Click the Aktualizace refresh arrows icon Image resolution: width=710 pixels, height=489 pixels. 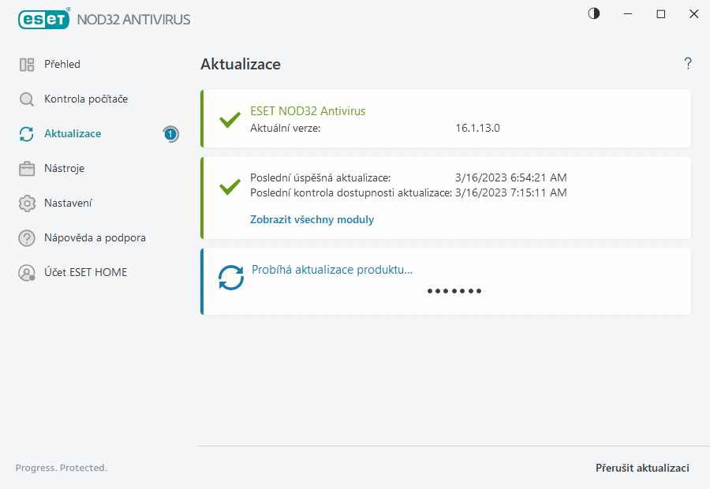click(27, 134)
